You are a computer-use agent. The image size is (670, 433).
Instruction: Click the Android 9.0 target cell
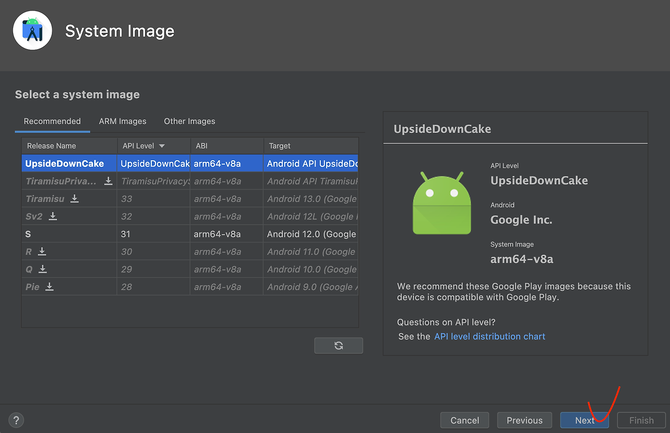(x=311, y=287)
